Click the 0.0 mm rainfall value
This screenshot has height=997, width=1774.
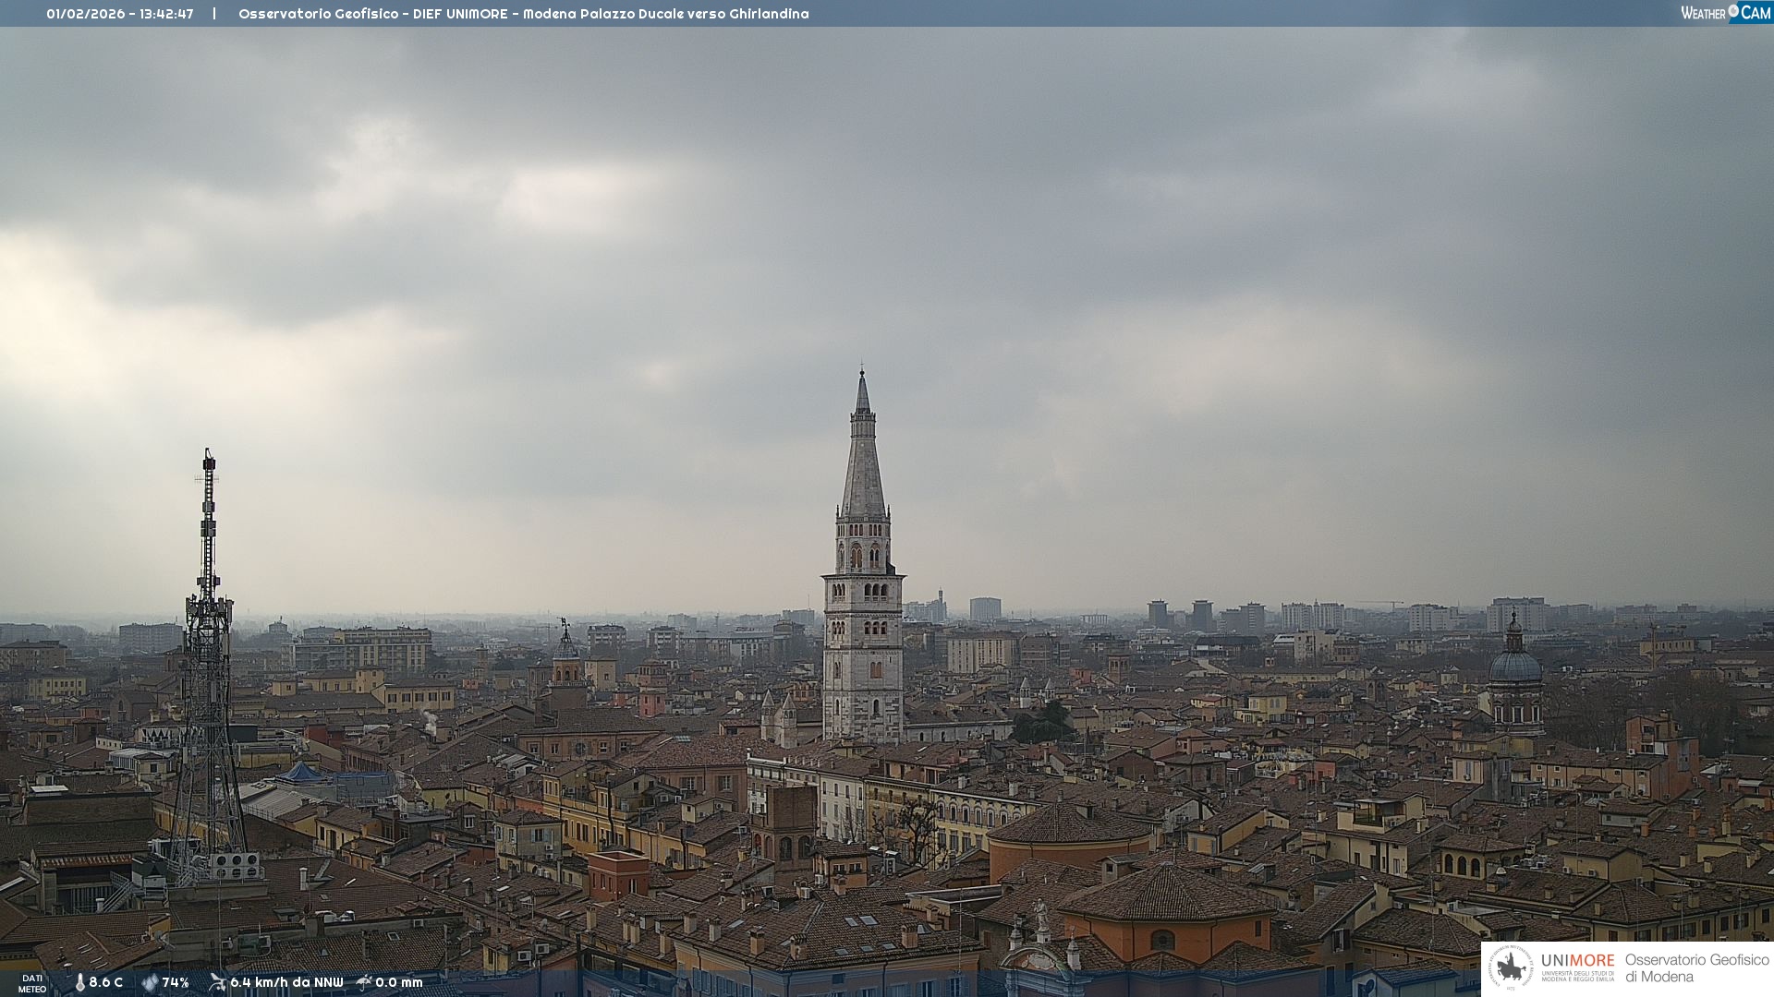[x=399, y=983]
